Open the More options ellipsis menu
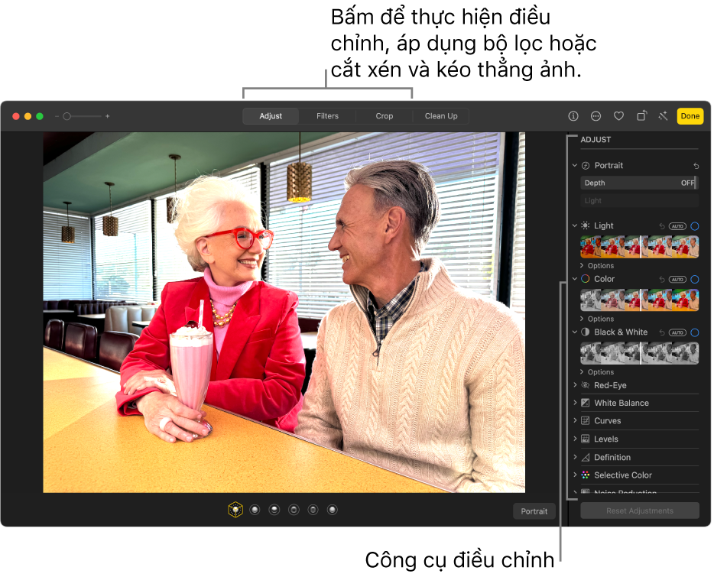This screenshot has height=577, width=714. (596, 116)
